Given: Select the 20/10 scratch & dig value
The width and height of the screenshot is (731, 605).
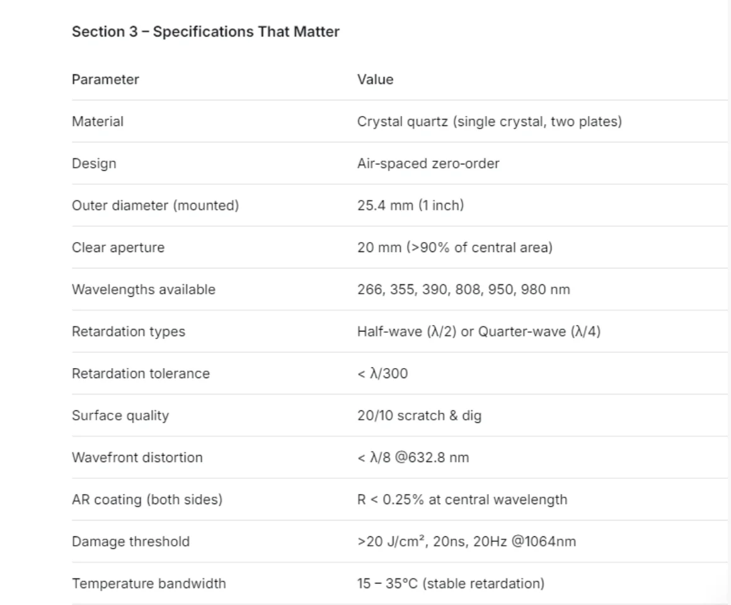Looking at the screenshot, I should [x=419, y=415].
